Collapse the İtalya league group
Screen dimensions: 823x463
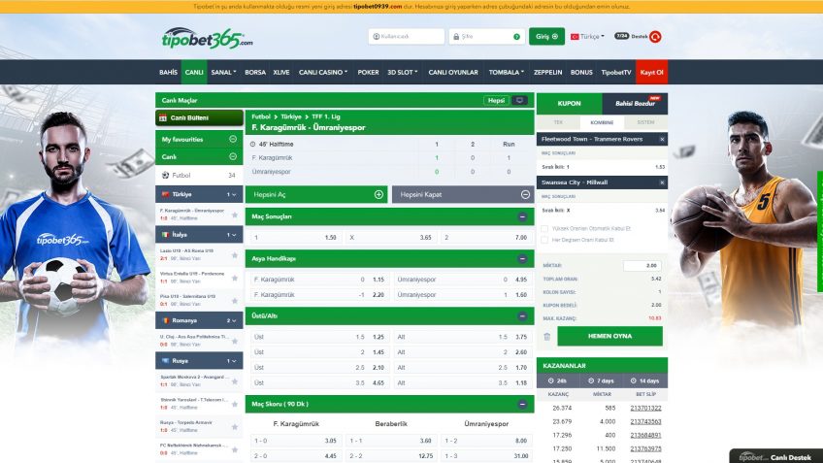click(236, 234)
